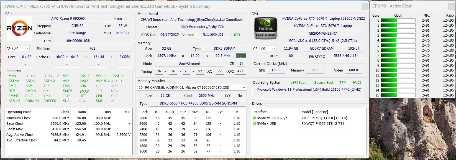Click the OPN 100-000001028 field

pyautogui.click(x=77, y=41)
